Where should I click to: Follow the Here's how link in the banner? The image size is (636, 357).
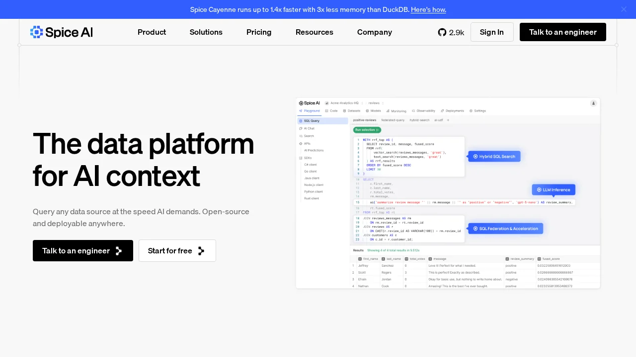(428, 9)
